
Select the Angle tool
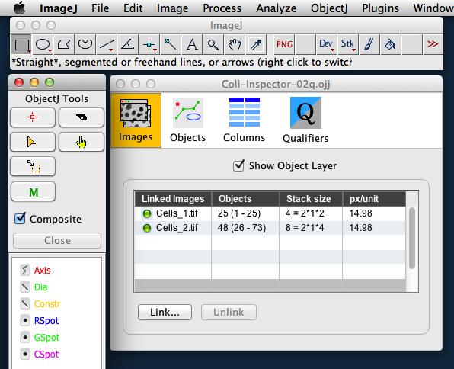click(128, 44)
